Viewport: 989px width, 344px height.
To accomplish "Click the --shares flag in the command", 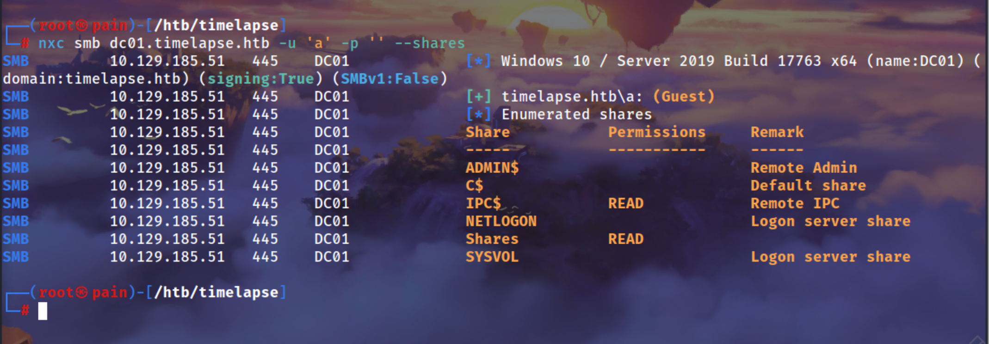I will (429, 43).
